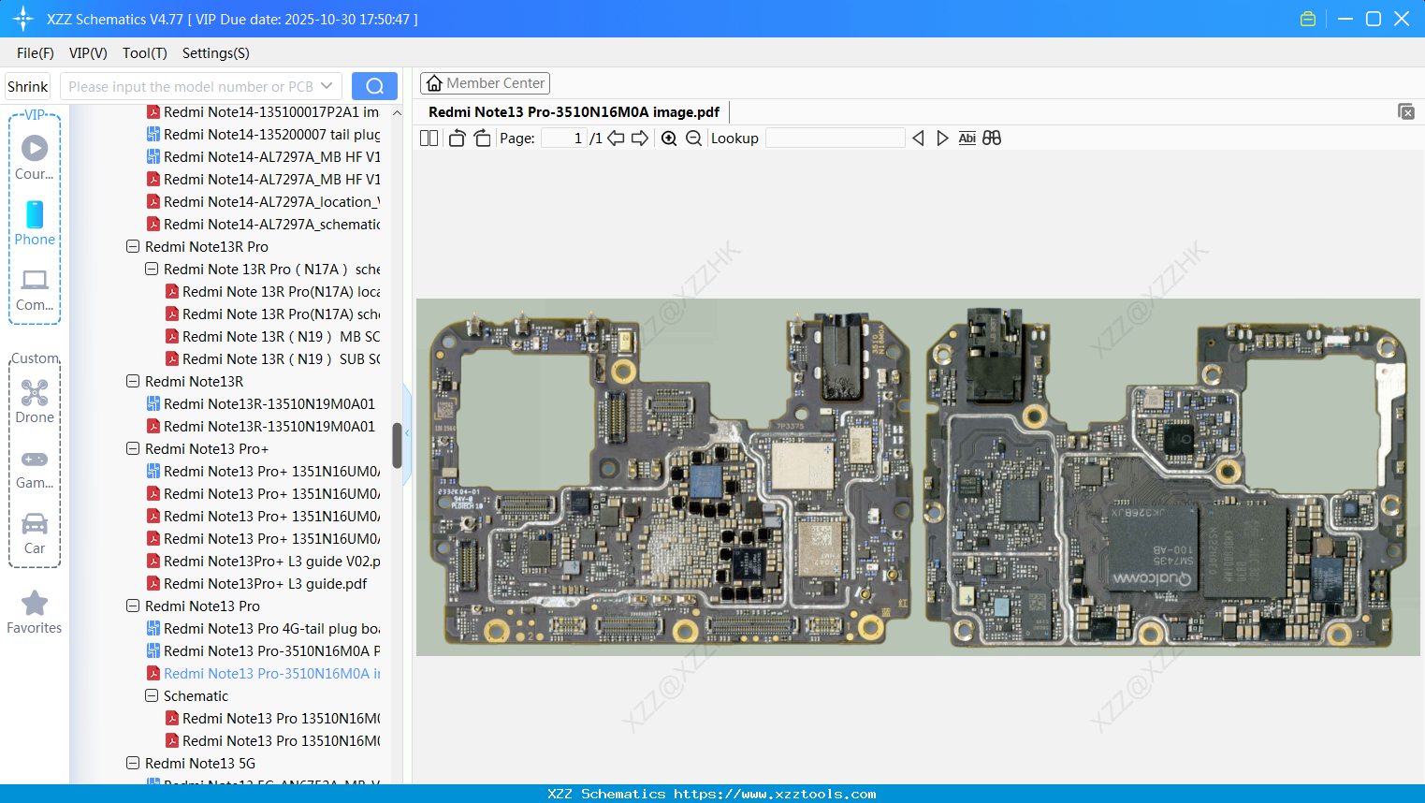Click the binoculars search icon
The height and width of the screenshot is (803, 1425).
992,139
